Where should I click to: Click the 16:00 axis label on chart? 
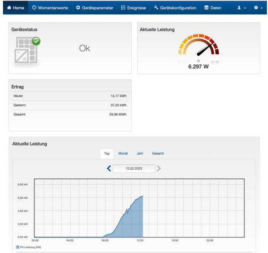[x=175, y=240]
